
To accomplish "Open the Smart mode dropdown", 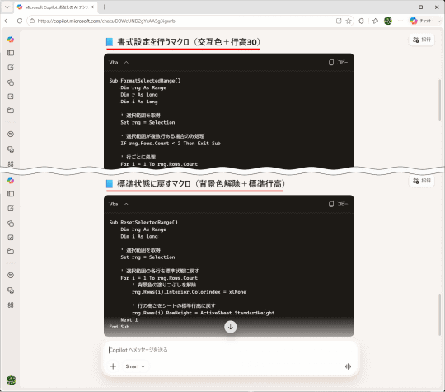I will (135, 366).
